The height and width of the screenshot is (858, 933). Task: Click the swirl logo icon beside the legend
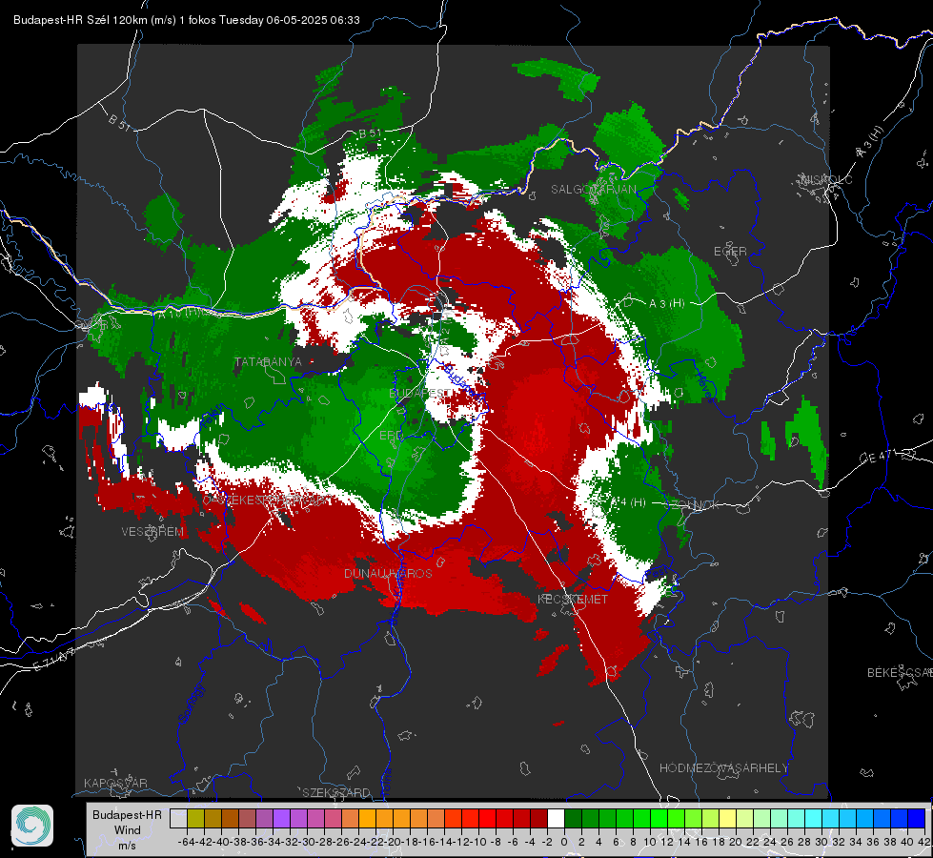click(32, 826)
